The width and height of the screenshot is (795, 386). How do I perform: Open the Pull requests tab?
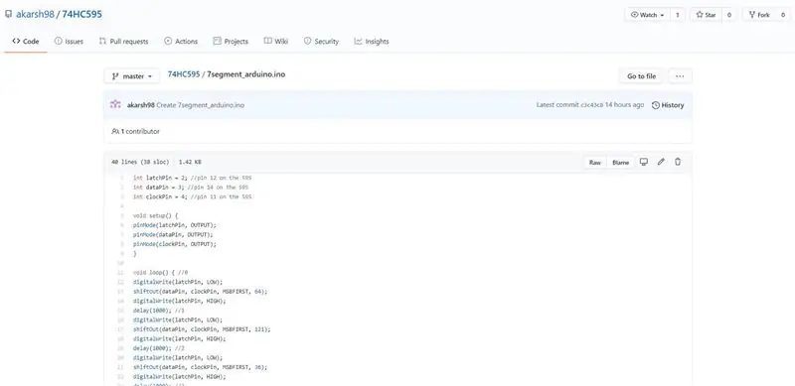[x=123, y=42]
